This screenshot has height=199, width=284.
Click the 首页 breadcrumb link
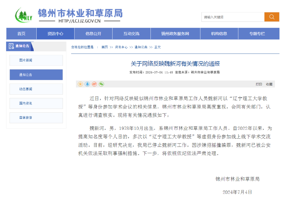[105, 47]
